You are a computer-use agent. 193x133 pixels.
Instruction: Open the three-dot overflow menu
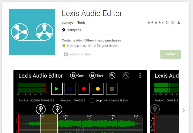point(140,75)
